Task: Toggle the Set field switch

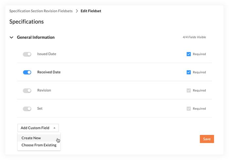Action: pos(27,109)
